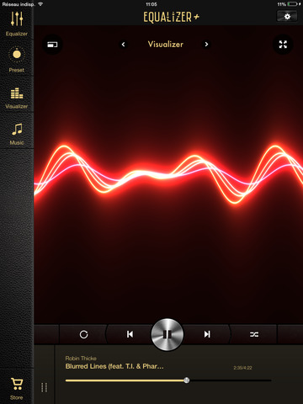Switch to the Visualizer sidebar tab
The width and height of the screenshot is (303, 404).
(x=17, y=98)
